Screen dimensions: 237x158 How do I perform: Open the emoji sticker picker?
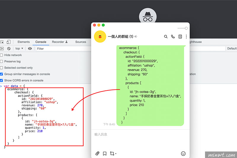[x=183, y=154]
